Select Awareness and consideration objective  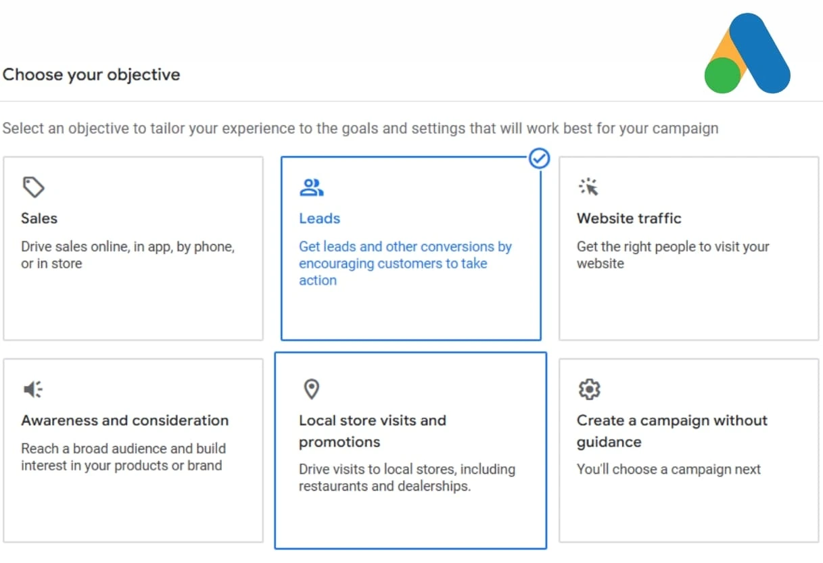pyautogui.click(x=125, y=420)
